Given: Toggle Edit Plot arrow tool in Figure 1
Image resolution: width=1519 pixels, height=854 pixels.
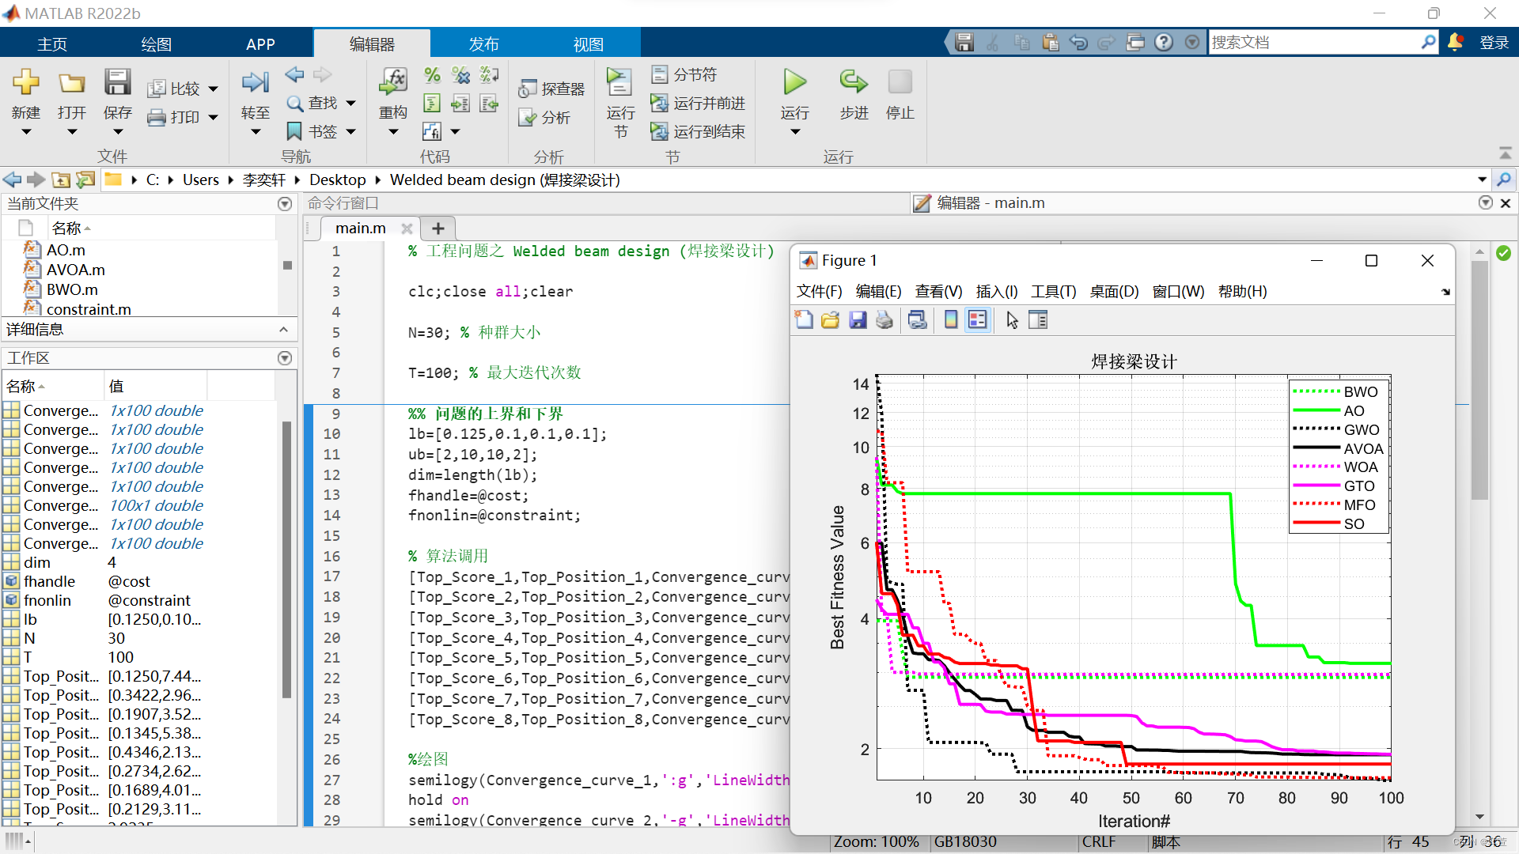Looking at the screenshot, I should click(1012, 320).
